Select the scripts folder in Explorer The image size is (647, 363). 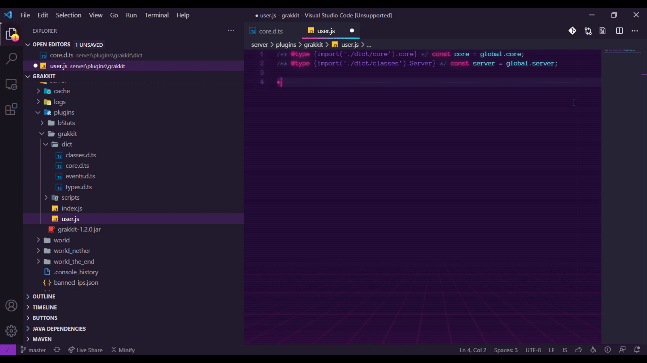pyautogui.click(x=71, y=197)
